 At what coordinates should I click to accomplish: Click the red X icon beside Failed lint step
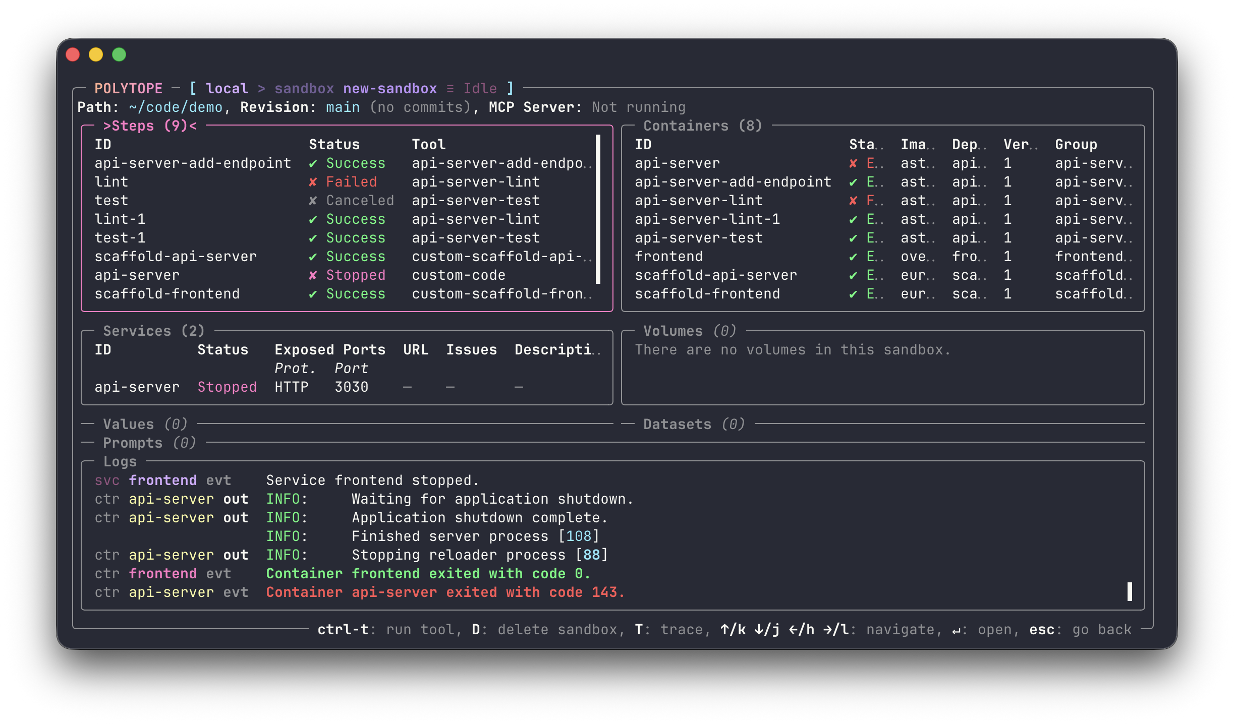(x=313, y=182)
